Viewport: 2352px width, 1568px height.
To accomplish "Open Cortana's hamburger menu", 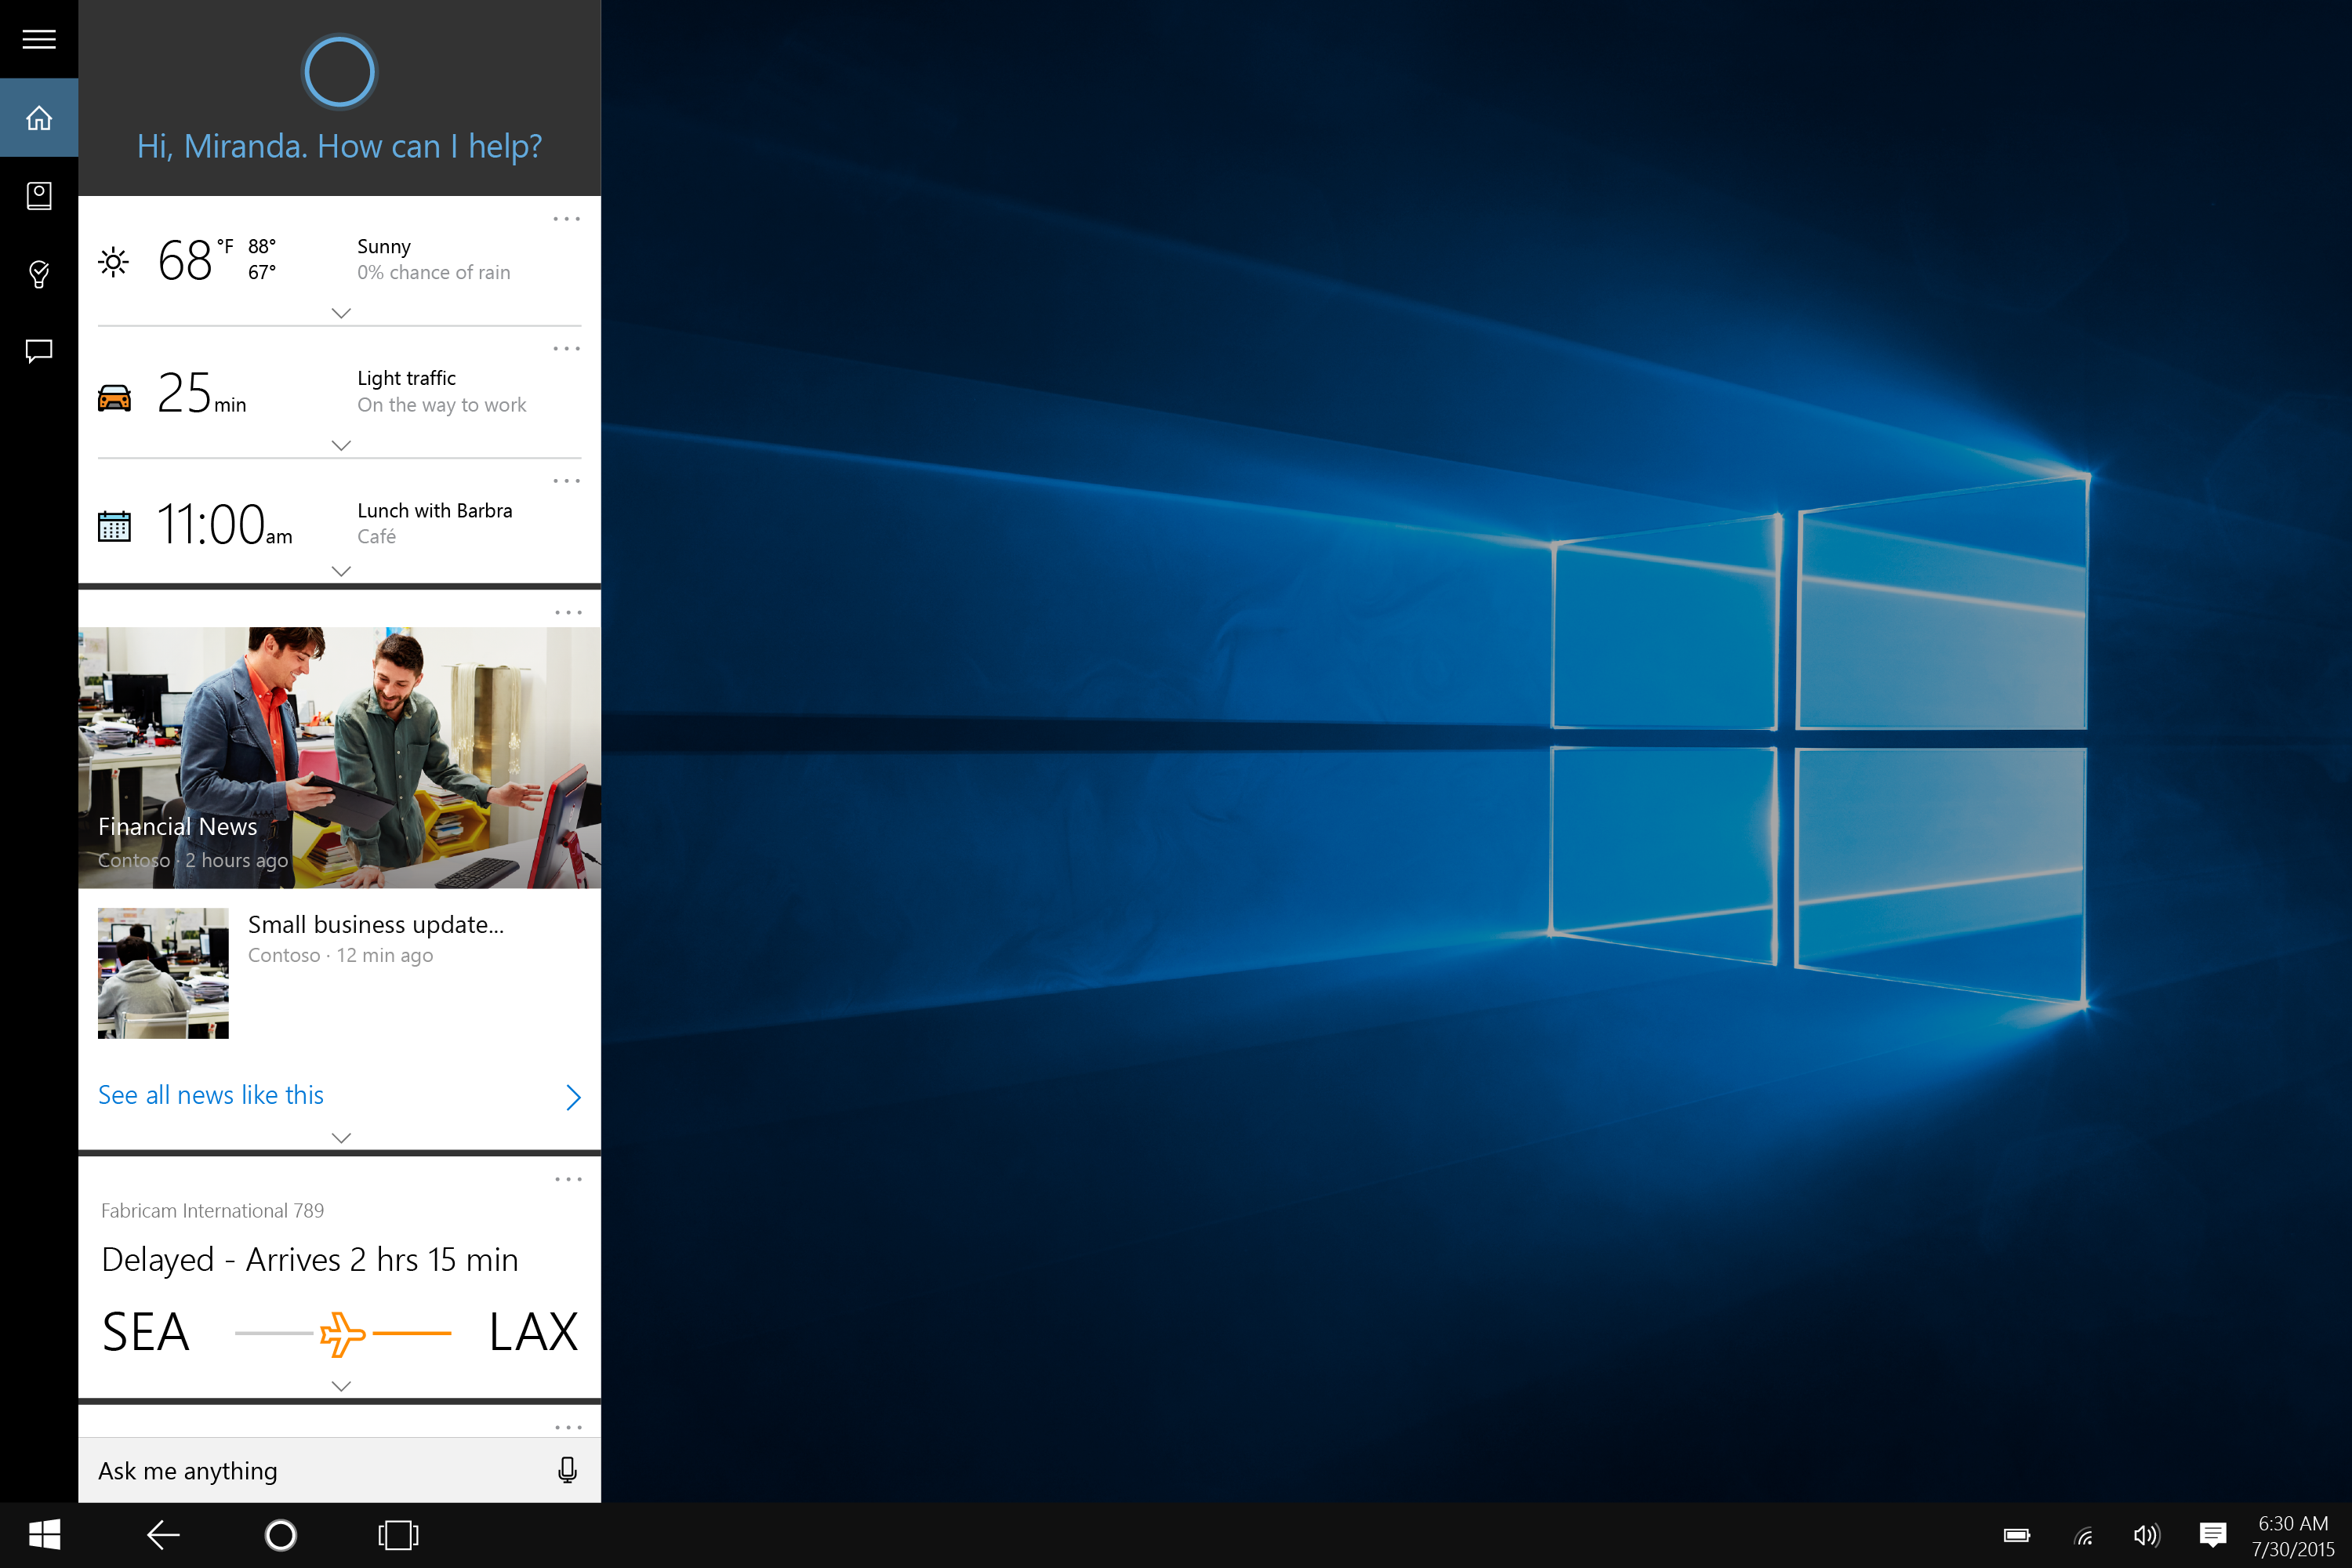I will tap(38, 40).
